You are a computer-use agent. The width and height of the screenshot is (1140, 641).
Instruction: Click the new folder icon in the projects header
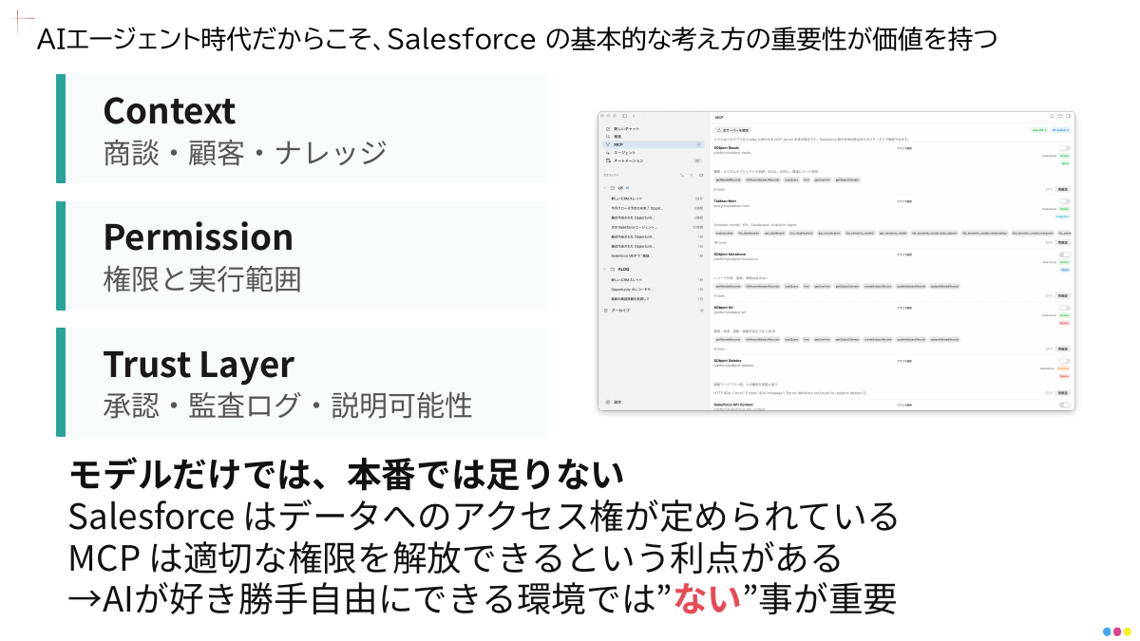701,175
